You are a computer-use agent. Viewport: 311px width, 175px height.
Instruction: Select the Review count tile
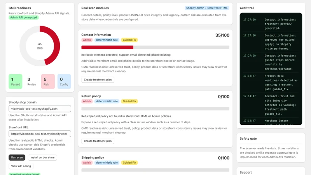click(32, 81)
